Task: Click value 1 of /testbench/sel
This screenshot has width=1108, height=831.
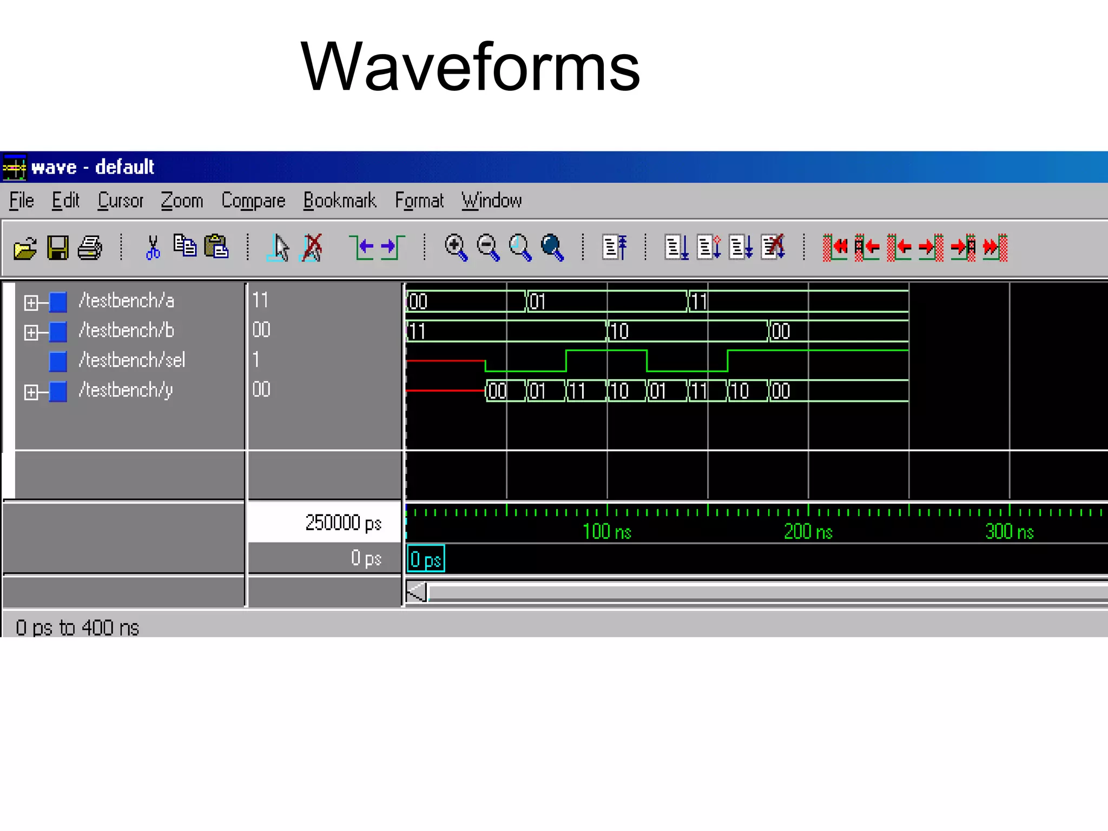Action: 256,360
